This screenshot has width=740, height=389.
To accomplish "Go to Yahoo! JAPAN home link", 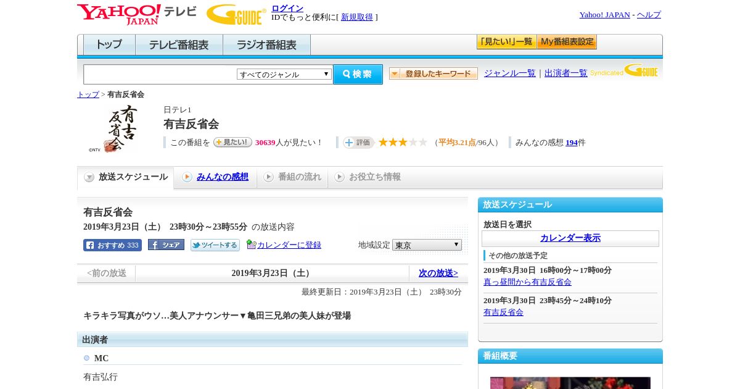I will coord(604,15).
